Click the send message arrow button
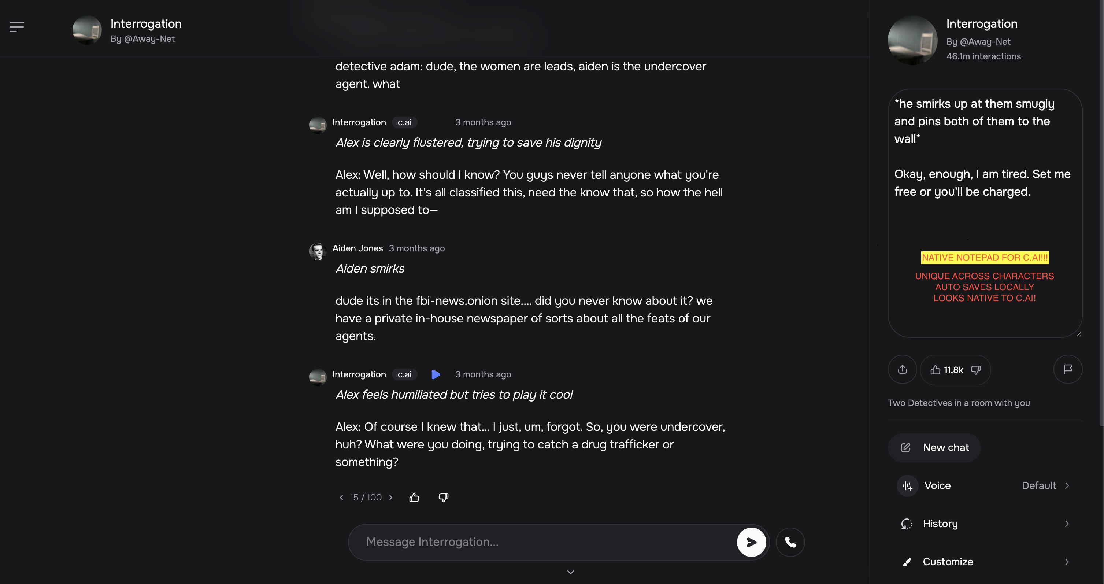 click(x=751, y=542)
